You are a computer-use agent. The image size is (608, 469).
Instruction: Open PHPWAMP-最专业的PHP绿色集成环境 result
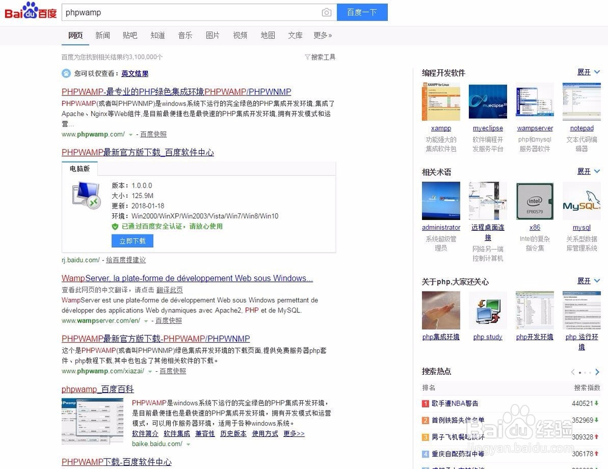tap(176, 92)
